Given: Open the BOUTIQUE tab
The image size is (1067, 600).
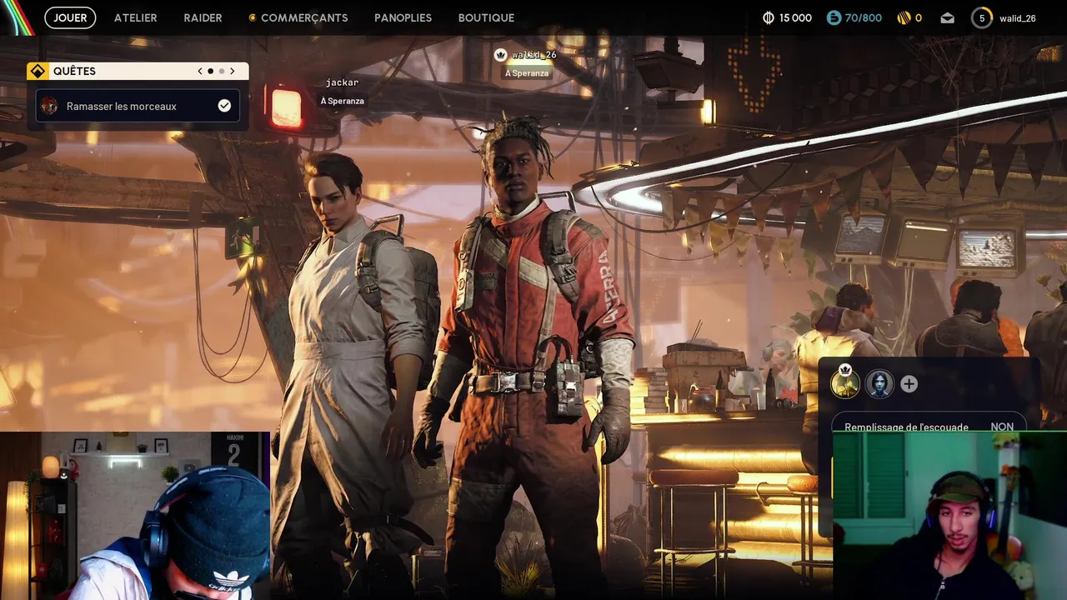Looking at the screenshot, I should 486,17.
